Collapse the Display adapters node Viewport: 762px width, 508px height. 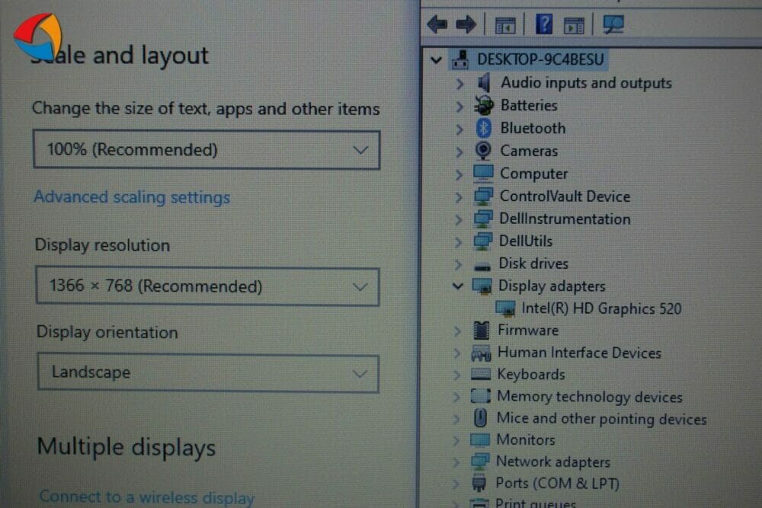pos(457,286)
